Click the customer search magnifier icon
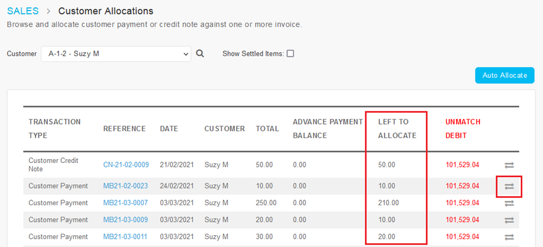 (x=200, y=53)
